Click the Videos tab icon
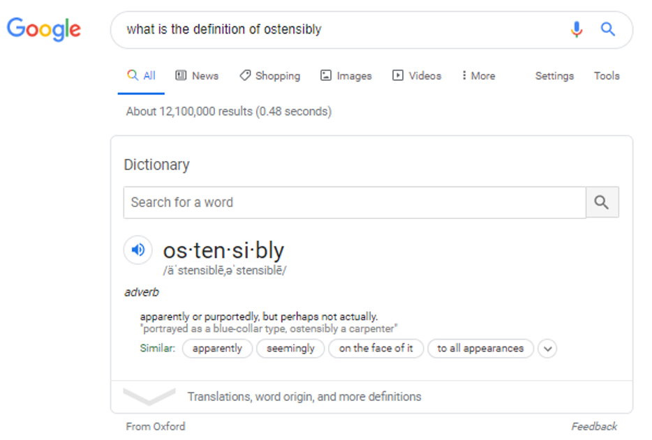Screen dimensions: 652x440 [x=398, y=76]
